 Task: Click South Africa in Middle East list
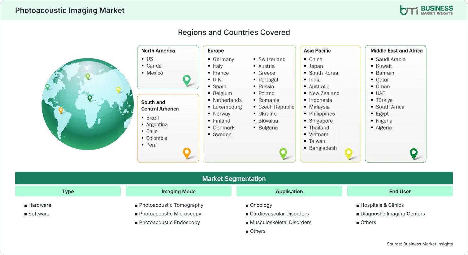pyautogui.click(x=390, y=107)
